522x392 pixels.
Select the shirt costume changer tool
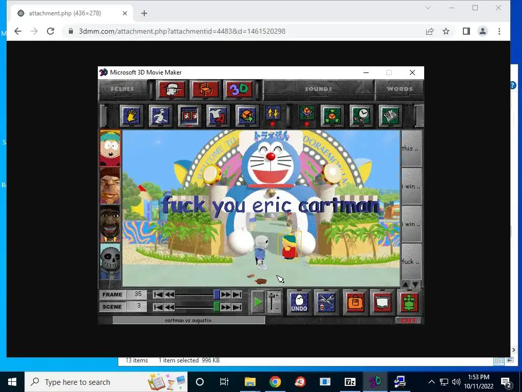218,116
